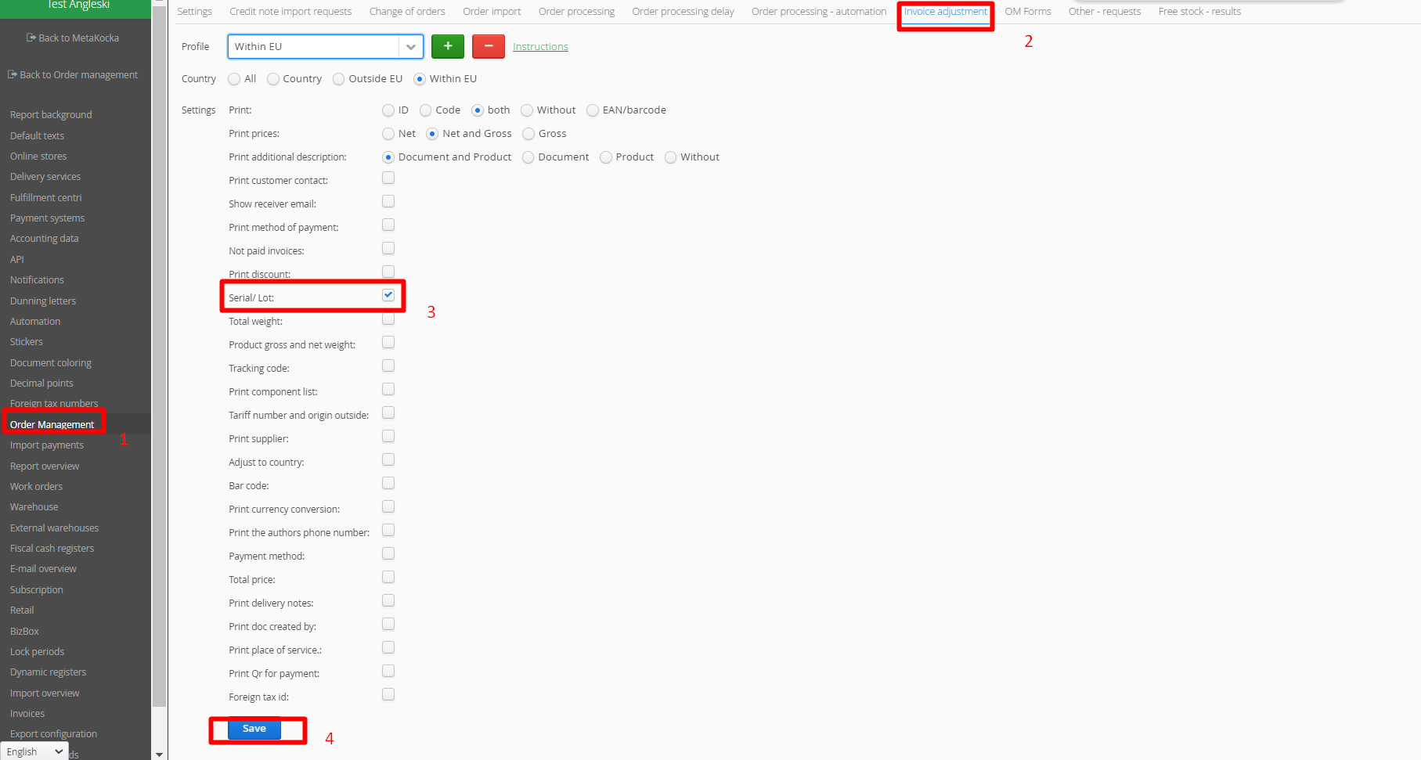1421x760 pixels.
Task: Select the Invoice adjustment tab
Action: point(946,12)
